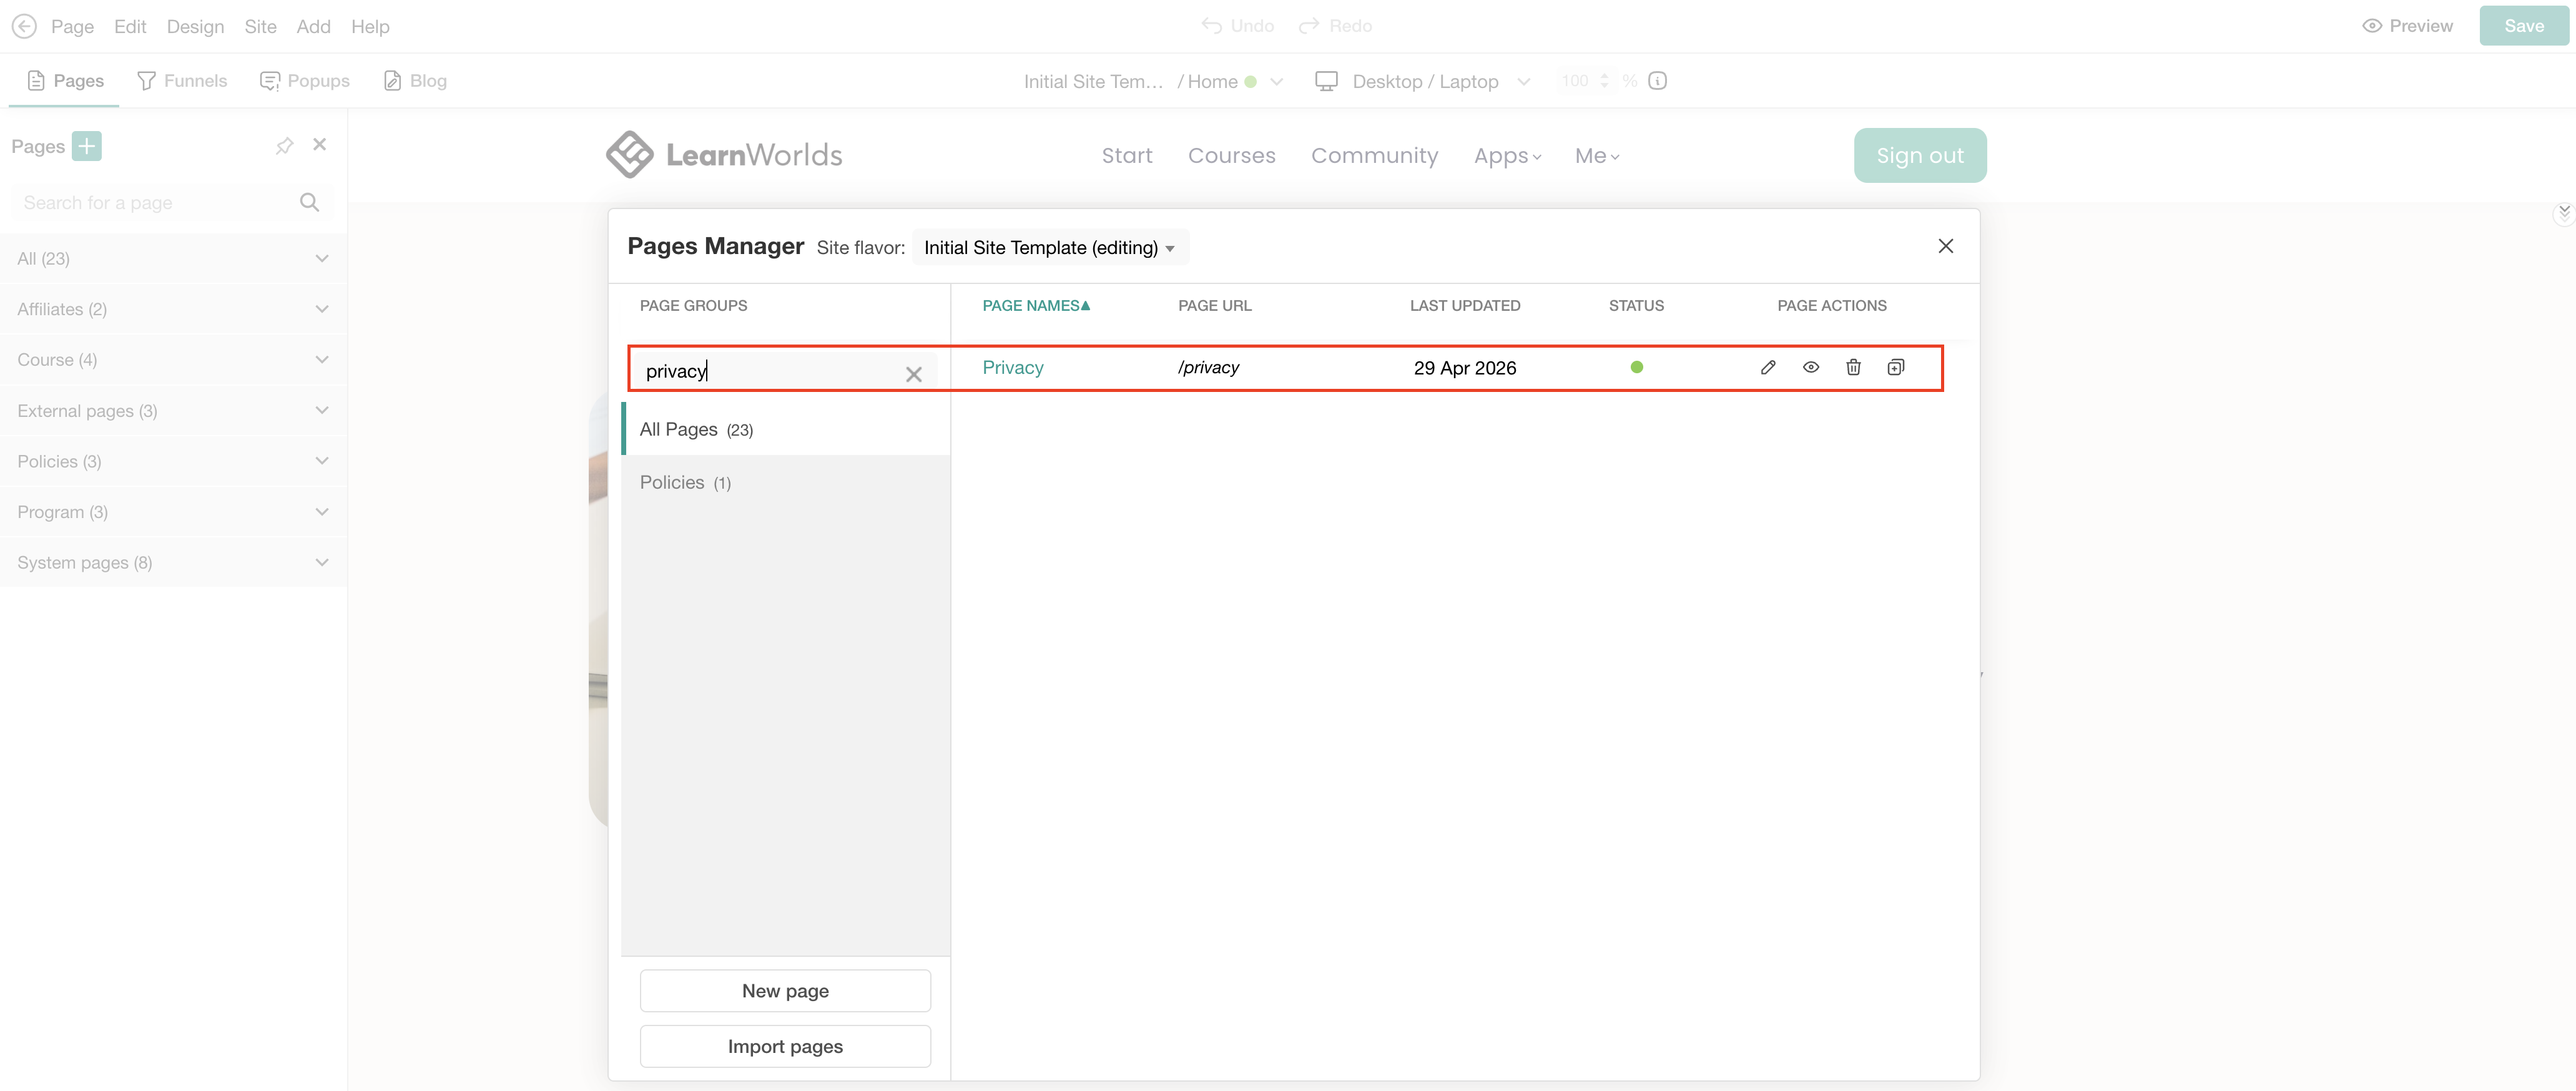Viewport: 2576px width, 1091px height.
Task: Clear the privacy search text
Action: pyautogui.click(x=913, y=374)
